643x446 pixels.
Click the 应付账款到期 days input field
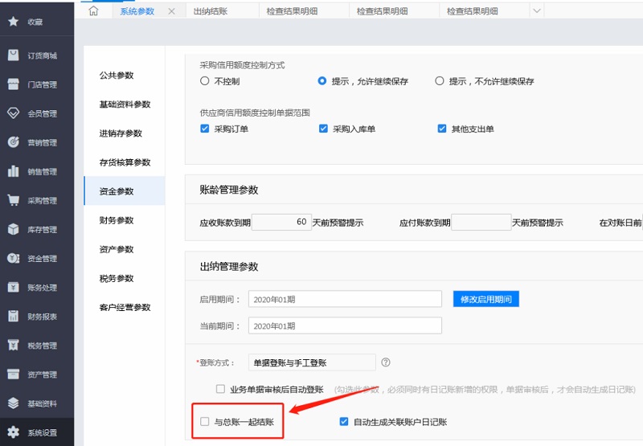coord(481,222)
